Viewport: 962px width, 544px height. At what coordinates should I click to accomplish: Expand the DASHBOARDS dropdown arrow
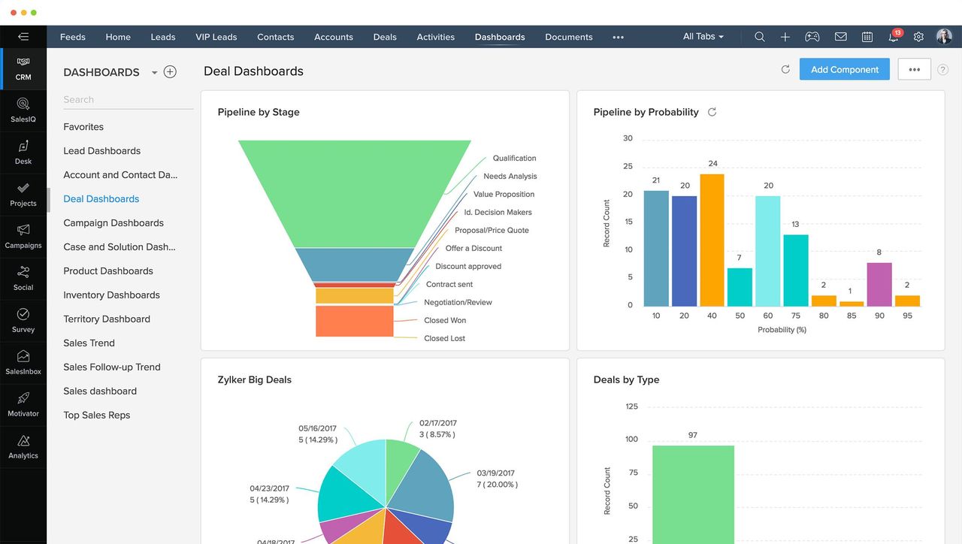[x=154, y=73]
